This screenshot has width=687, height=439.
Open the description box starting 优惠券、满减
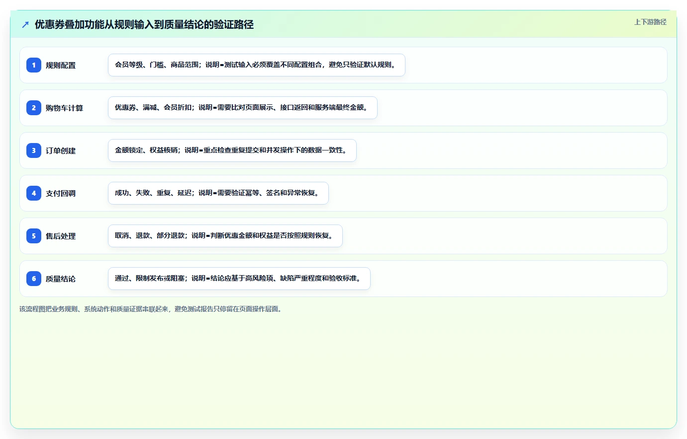click(243, 108)
